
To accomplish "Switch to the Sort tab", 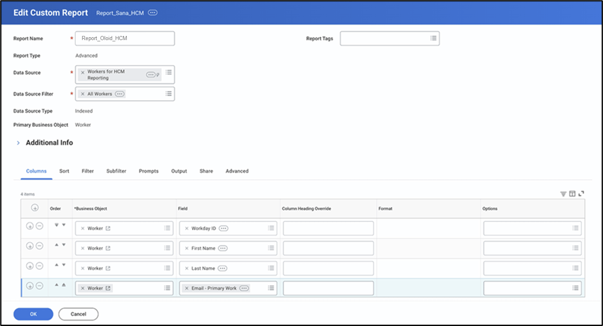I will point(64,171).
